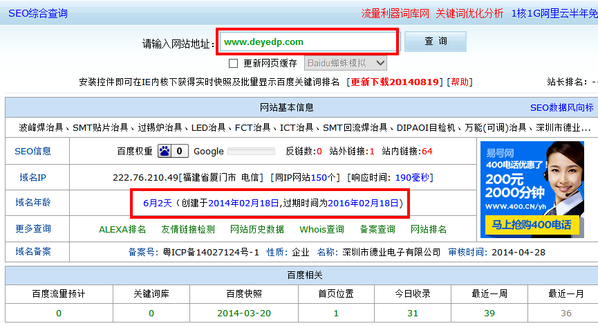The height and width of the screenshot is (326, 598).
Task: Click the 域名IP row label
Action: (x=32, y=177)
